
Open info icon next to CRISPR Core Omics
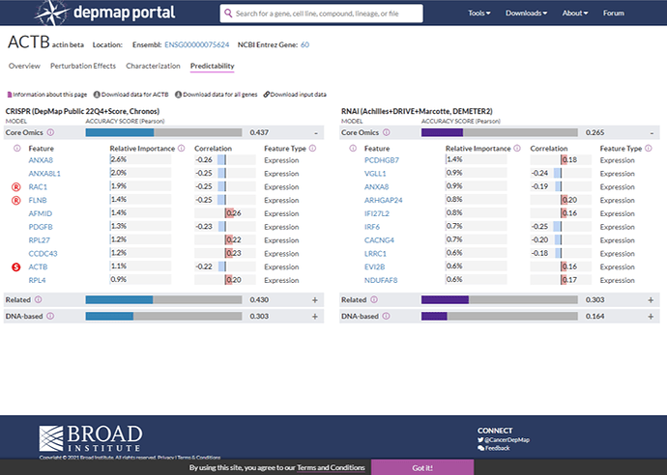click(50, 132)
